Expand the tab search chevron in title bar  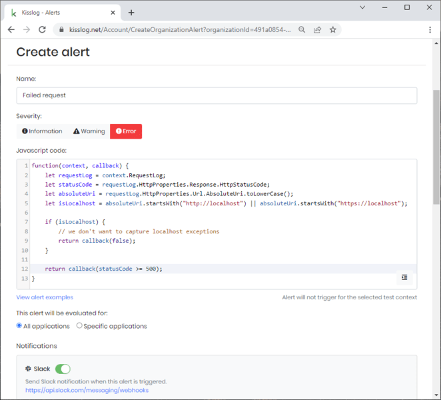[x=362, y=7]
